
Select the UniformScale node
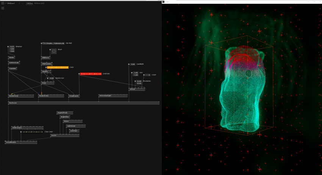[x=14, y=63]
